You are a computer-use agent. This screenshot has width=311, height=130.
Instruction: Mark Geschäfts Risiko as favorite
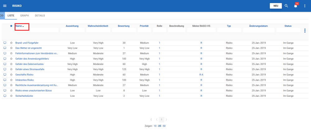pos(11,74)
